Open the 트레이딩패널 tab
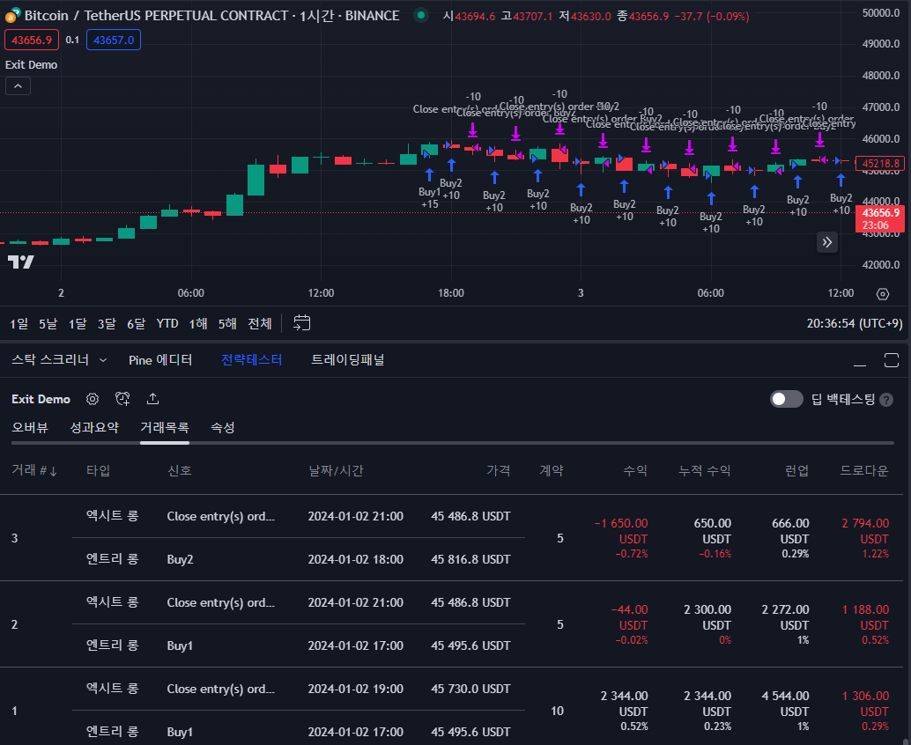Screen dimensions: 911x745 [x=347, y=360]
